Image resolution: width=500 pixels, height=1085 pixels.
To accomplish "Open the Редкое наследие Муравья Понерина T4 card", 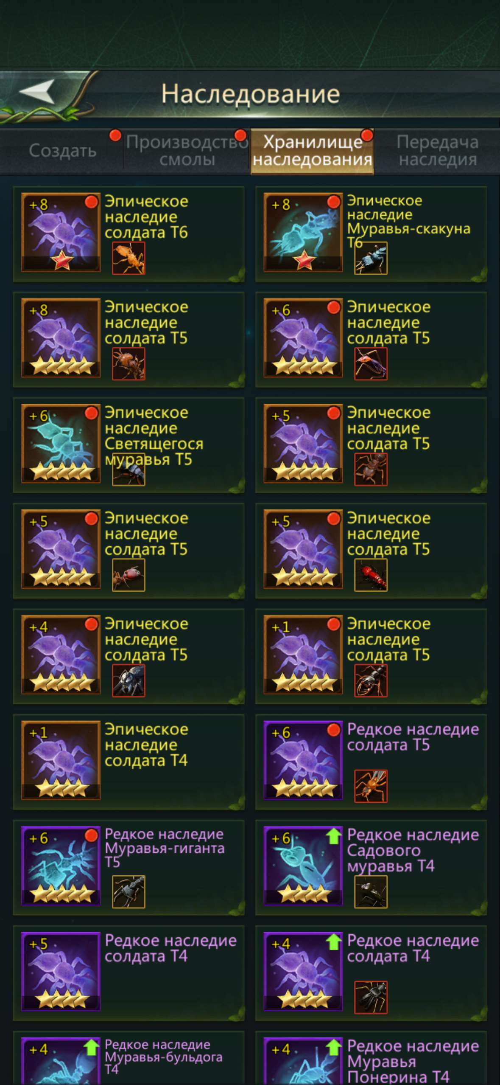I will coord(371,1058).
